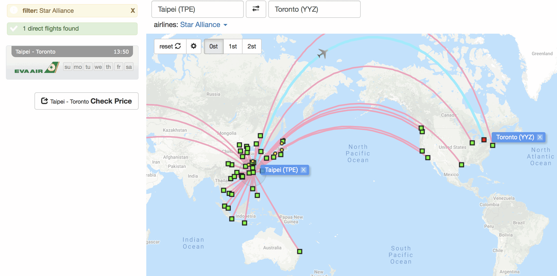Image resolution: width=557 pixels, height=276 pixels.
Task: Close the Taipei (TPE) map label
Action: [x=304, y=170]
